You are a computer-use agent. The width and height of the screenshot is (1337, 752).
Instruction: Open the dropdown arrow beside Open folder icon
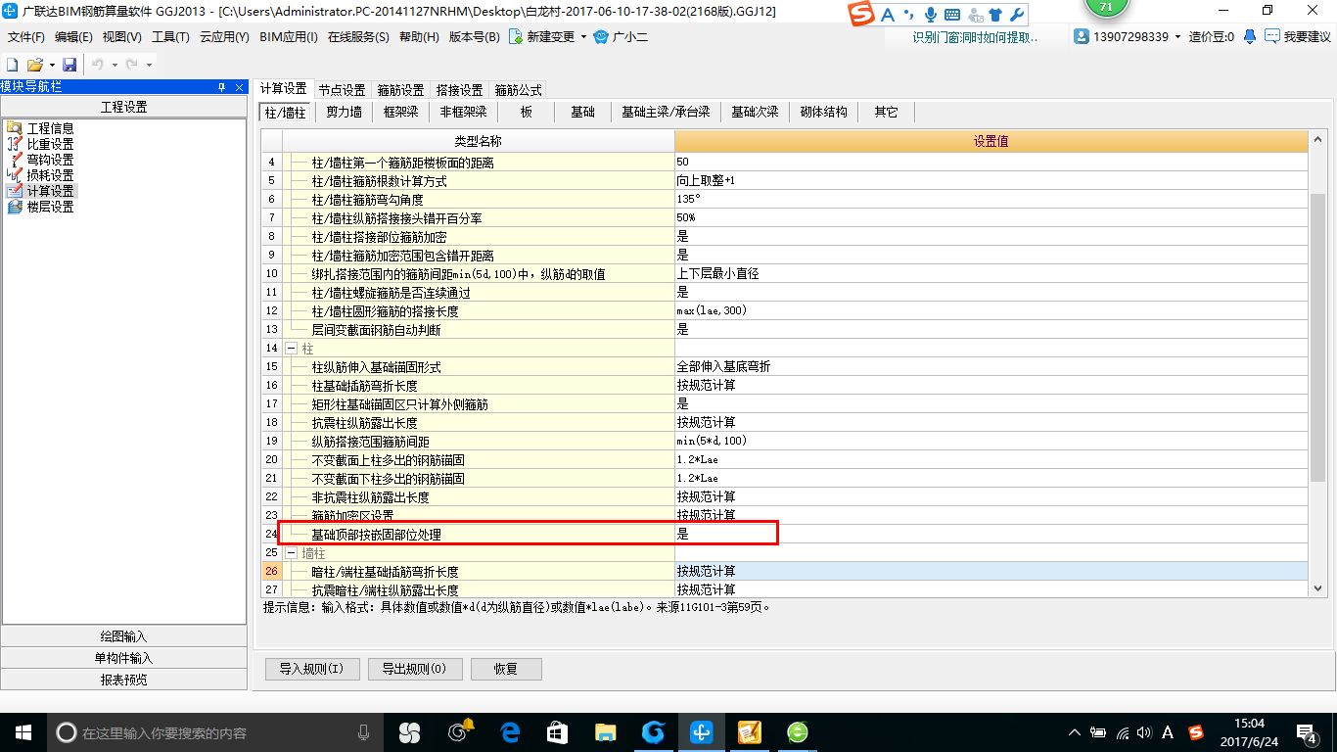click(52, 65)
